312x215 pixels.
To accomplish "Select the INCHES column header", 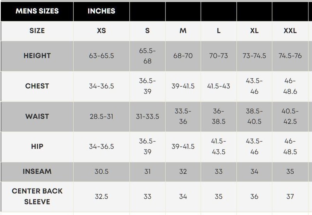I will coord(101,11).
